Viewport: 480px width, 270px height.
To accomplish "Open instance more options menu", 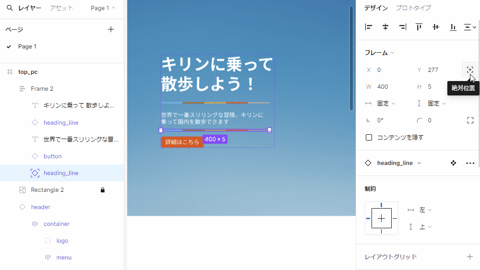I will click(x=470, y=163).
